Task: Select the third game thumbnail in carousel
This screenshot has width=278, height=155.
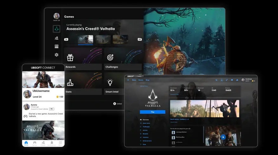Action: tap(120, 39)
